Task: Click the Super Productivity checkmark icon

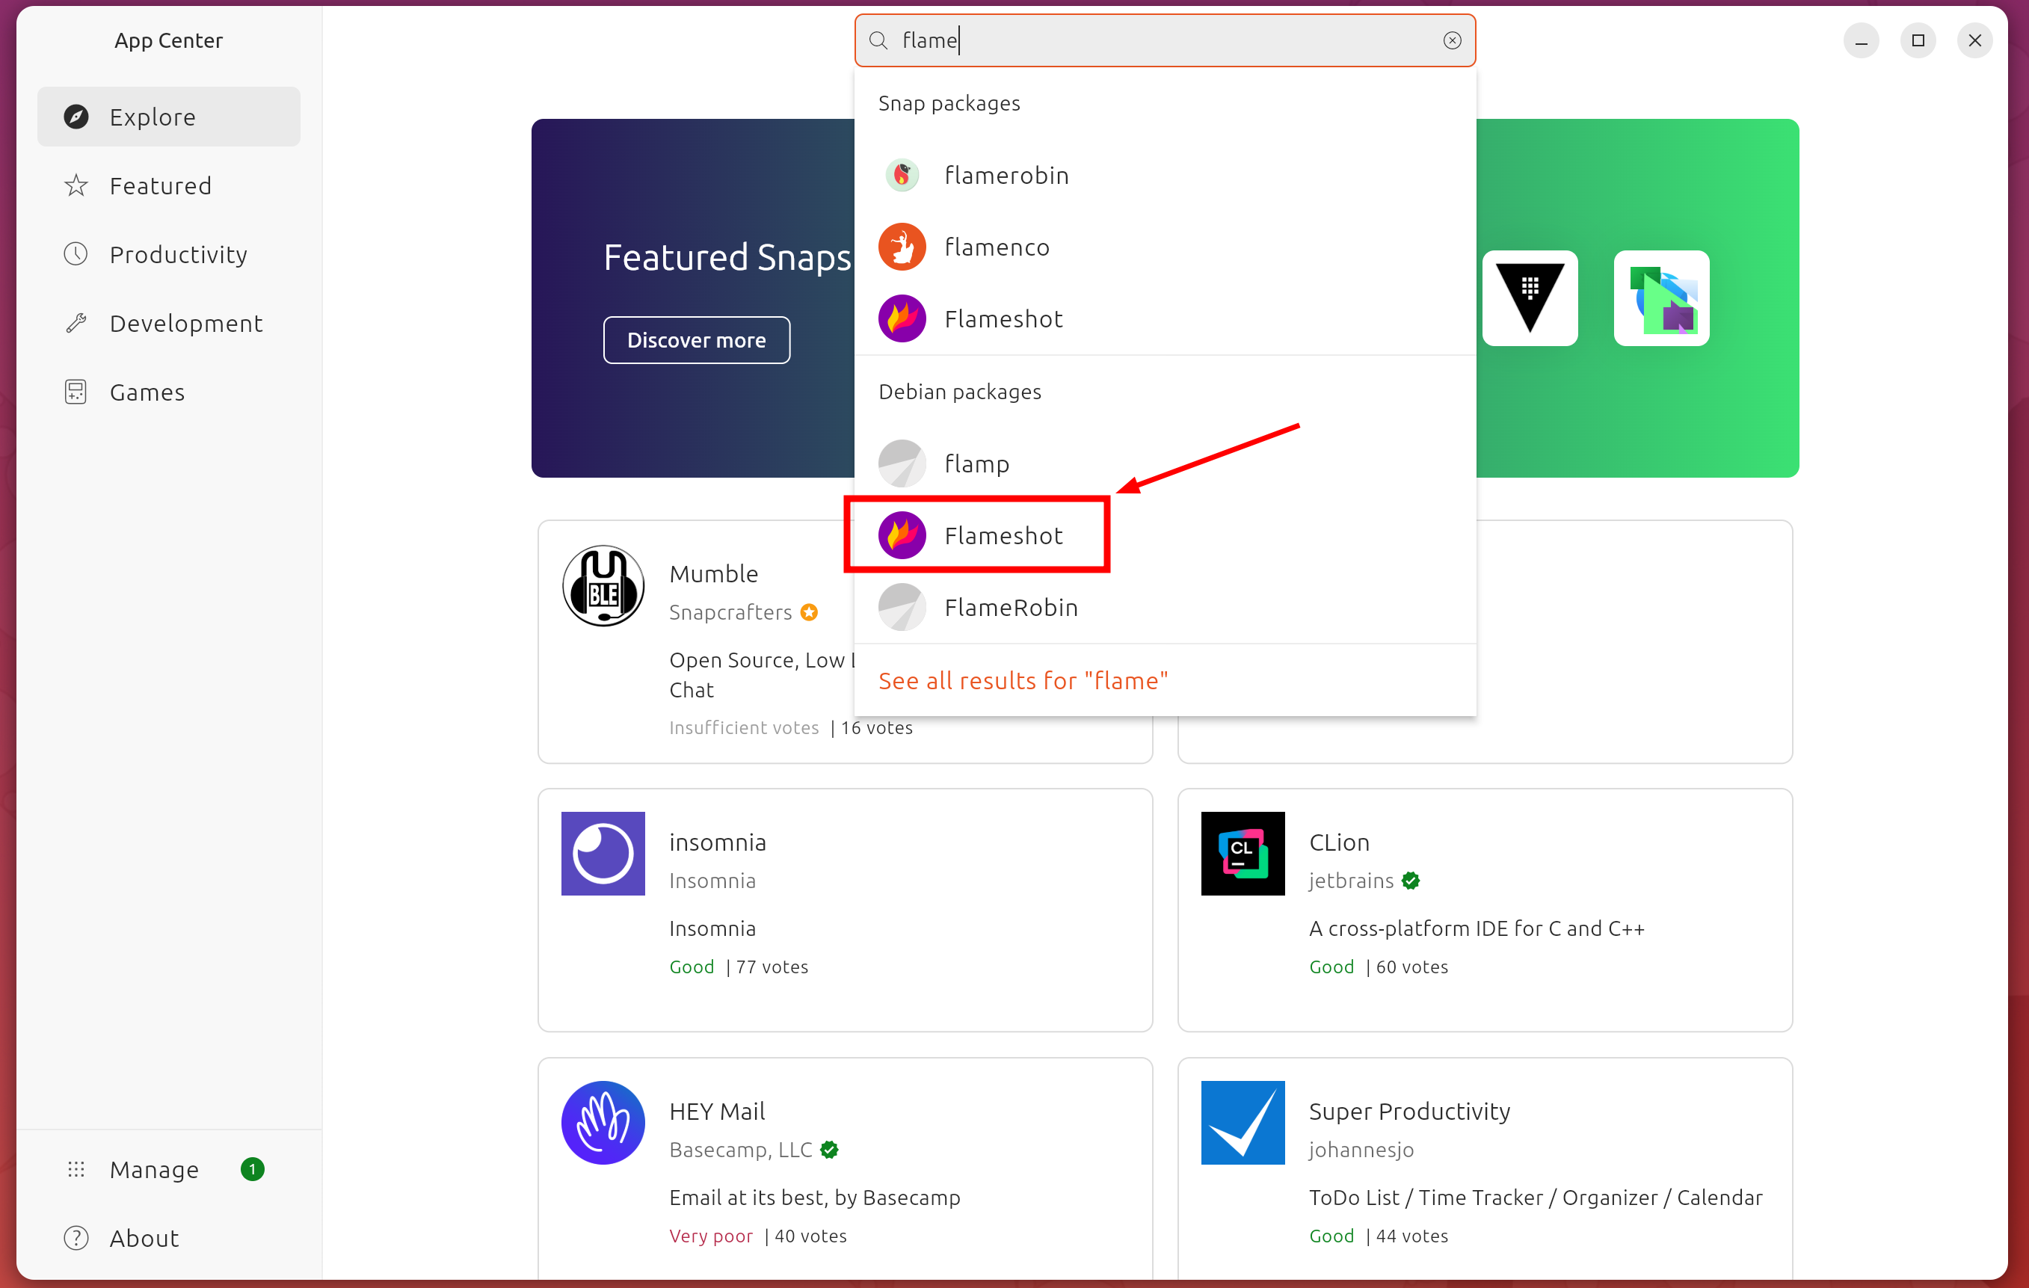Action: point(1243,1123)
